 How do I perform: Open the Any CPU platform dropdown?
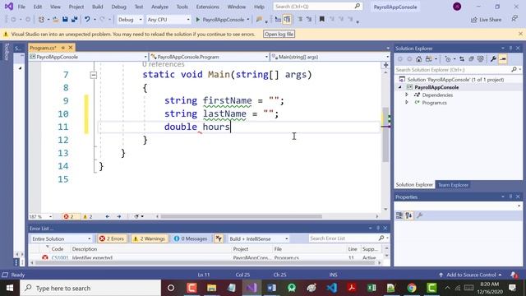point(168,20)
